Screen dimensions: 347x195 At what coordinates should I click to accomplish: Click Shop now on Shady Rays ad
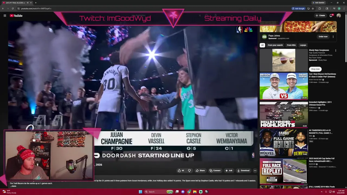pos(315,69)
